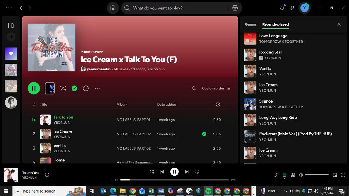Image resolution: width=349 pixels, height=196 pixels.
Task: Open the Spotify Home page icon
Action: tap(113, 8)
